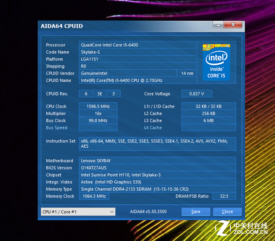Click the Intel Core i5 logo badge
This screenshot has height=241, width=275.
click(217, 62)
